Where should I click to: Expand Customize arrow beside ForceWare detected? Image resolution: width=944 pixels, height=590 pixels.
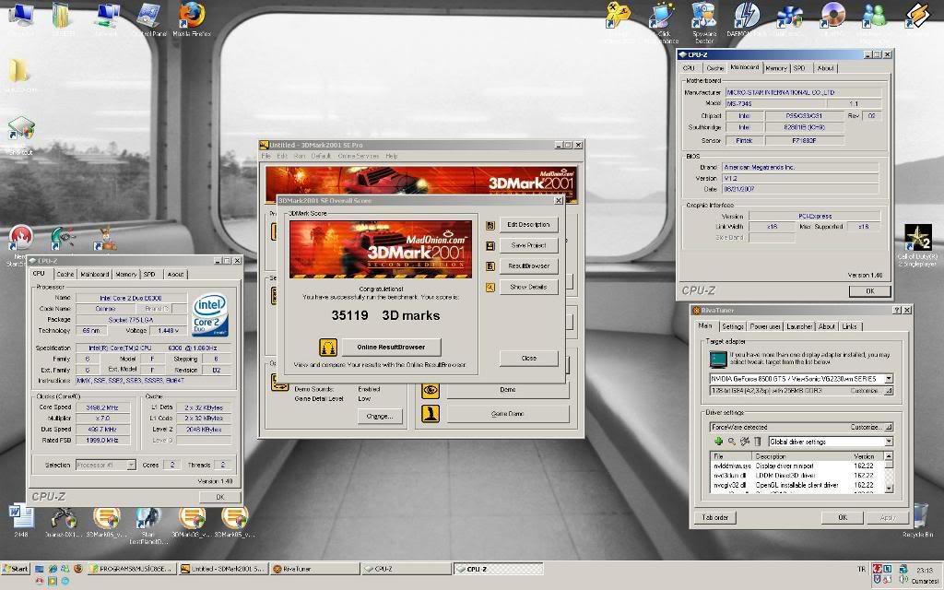(x=888, y=427)
